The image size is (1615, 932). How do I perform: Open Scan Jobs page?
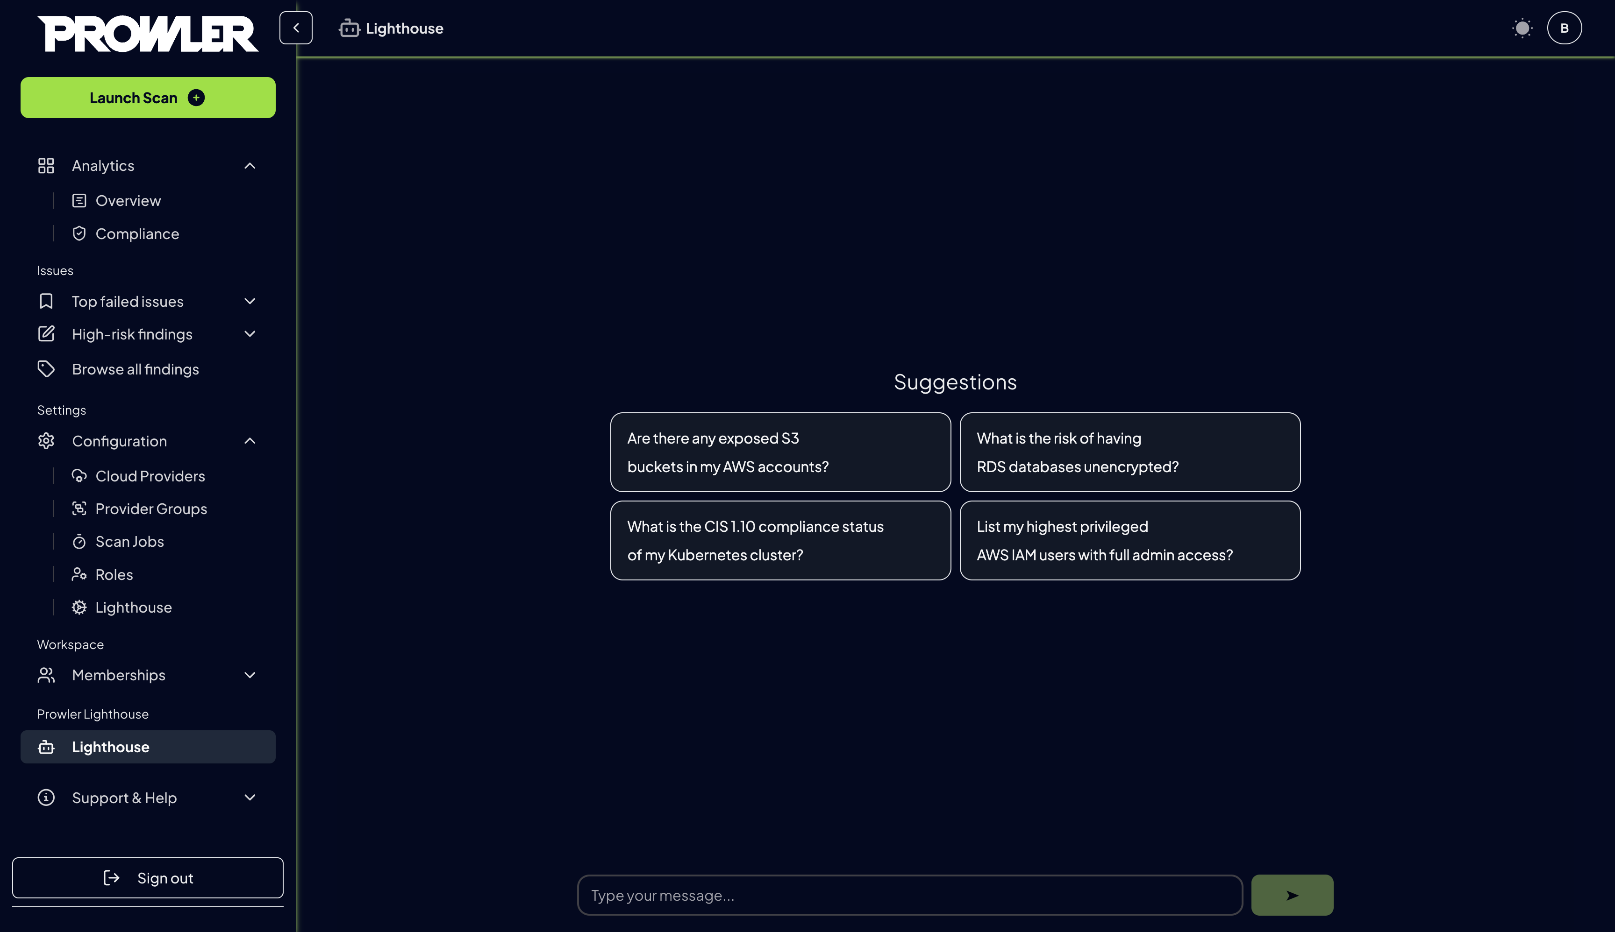(x=129, y=542)
